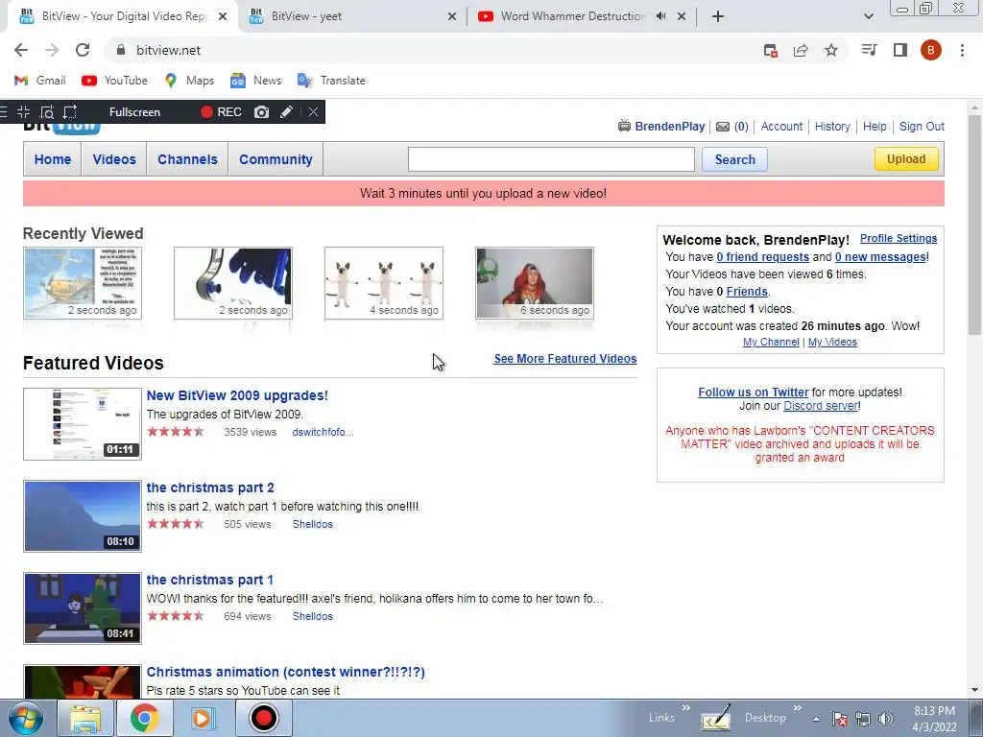Screen dimensions: 983x737
Task: Open the BrendenPlay username link
Action: (x=669, y=126)
